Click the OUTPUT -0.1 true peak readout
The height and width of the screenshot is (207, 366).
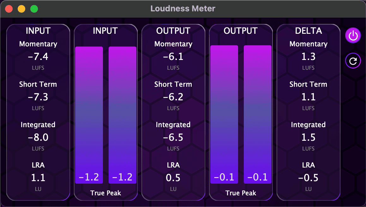(224, 177)
